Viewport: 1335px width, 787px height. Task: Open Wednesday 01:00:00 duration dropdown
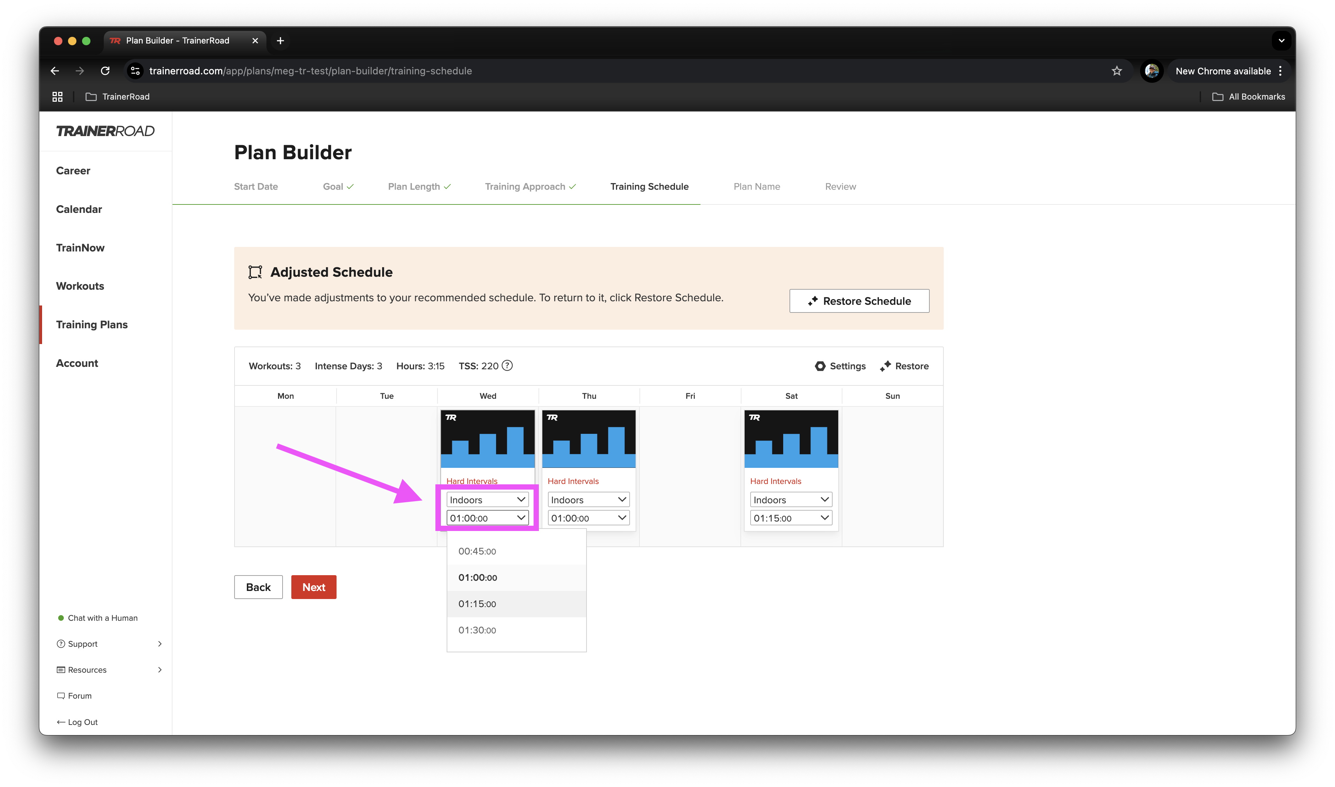pos(487,518)
